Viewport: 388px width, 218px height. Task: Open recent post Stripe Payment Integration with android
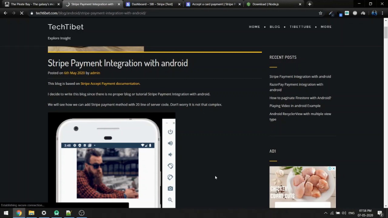tap(300, 77)
